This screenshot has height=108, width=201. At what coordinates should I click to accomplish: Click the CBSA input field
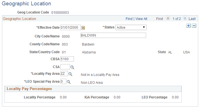point(67,59)
